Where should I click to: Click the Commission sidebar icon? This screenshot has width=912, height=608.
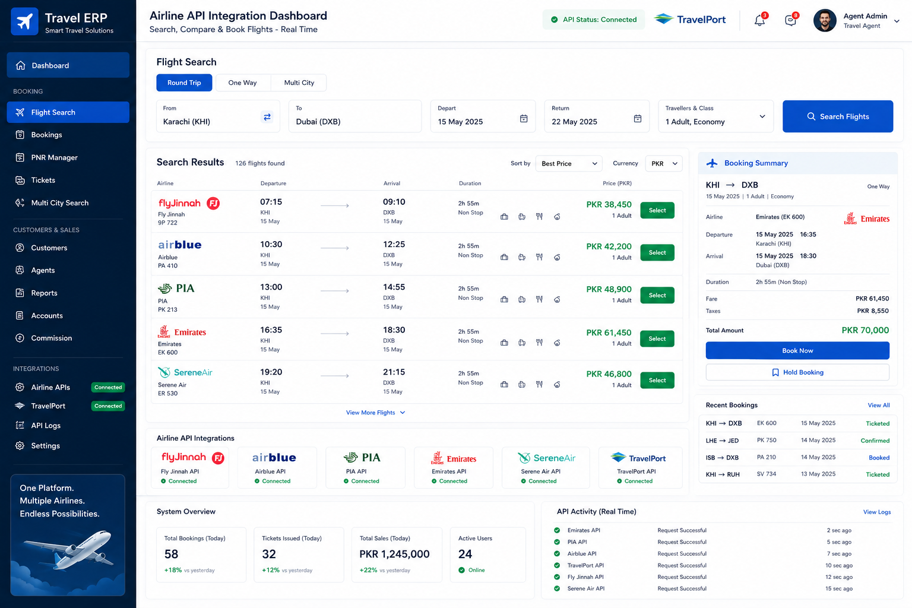tap(20, 338)
